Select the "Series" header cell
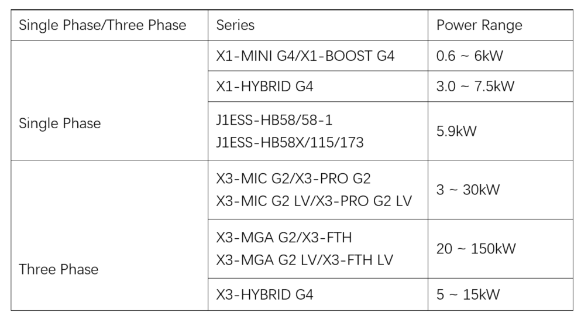The height and width of the screenshot is (319, 581). [x=235, y=25]
